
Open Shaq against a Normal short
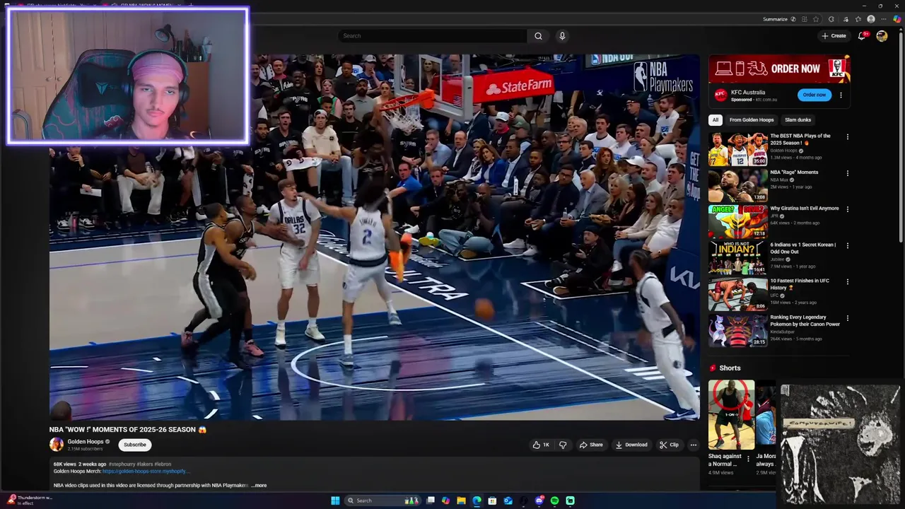click(731, 415)
